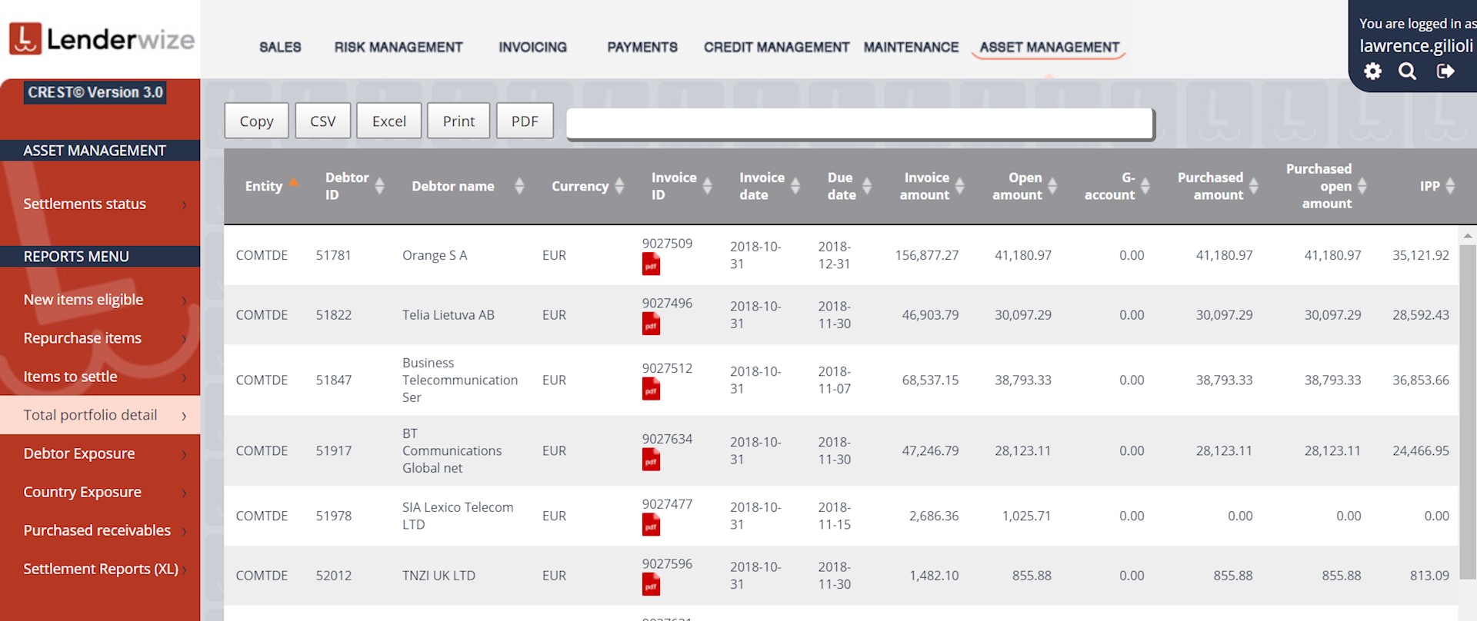Viewport: 1477px width, 621px height.
Task: Open Settlements status in sidebar
Action: 100,204
